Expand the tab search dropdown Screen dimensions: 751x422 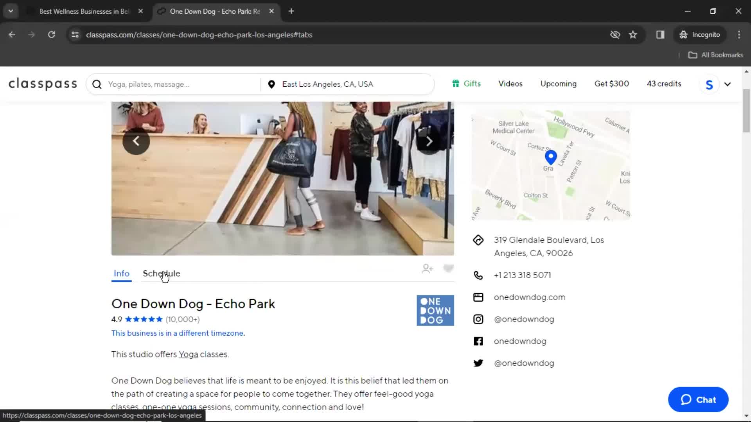click(x=11, y=11)
